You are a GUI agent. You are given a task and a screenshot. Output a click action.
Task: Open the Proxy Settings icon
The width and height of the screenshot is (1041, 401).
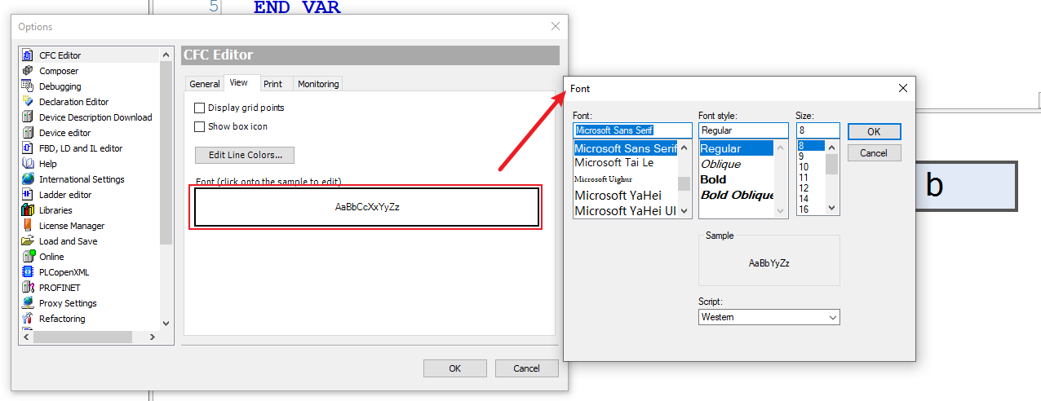[28, 303]
